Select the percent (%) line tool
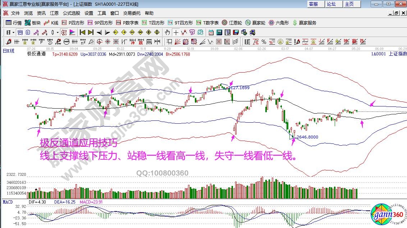 coord(264,42)
